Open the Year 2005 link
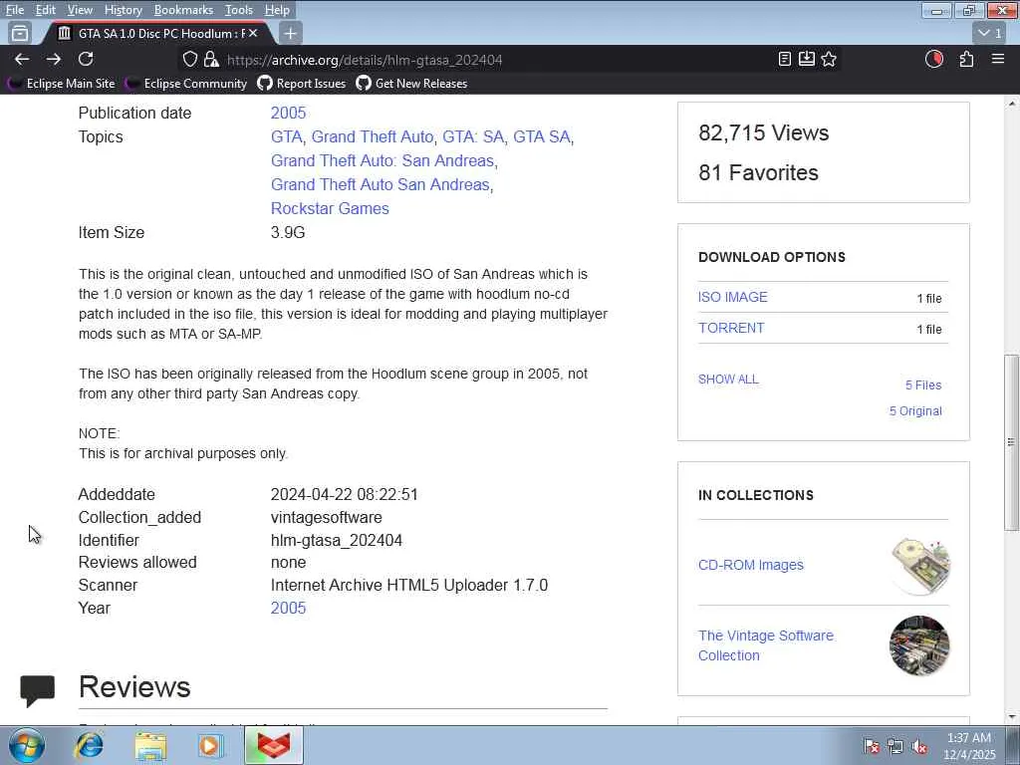 (x=288, y=608)
